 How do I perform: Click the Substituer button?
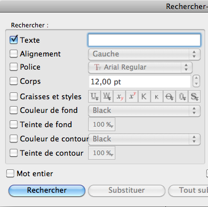pyautogui.click(x=127, y=190)
